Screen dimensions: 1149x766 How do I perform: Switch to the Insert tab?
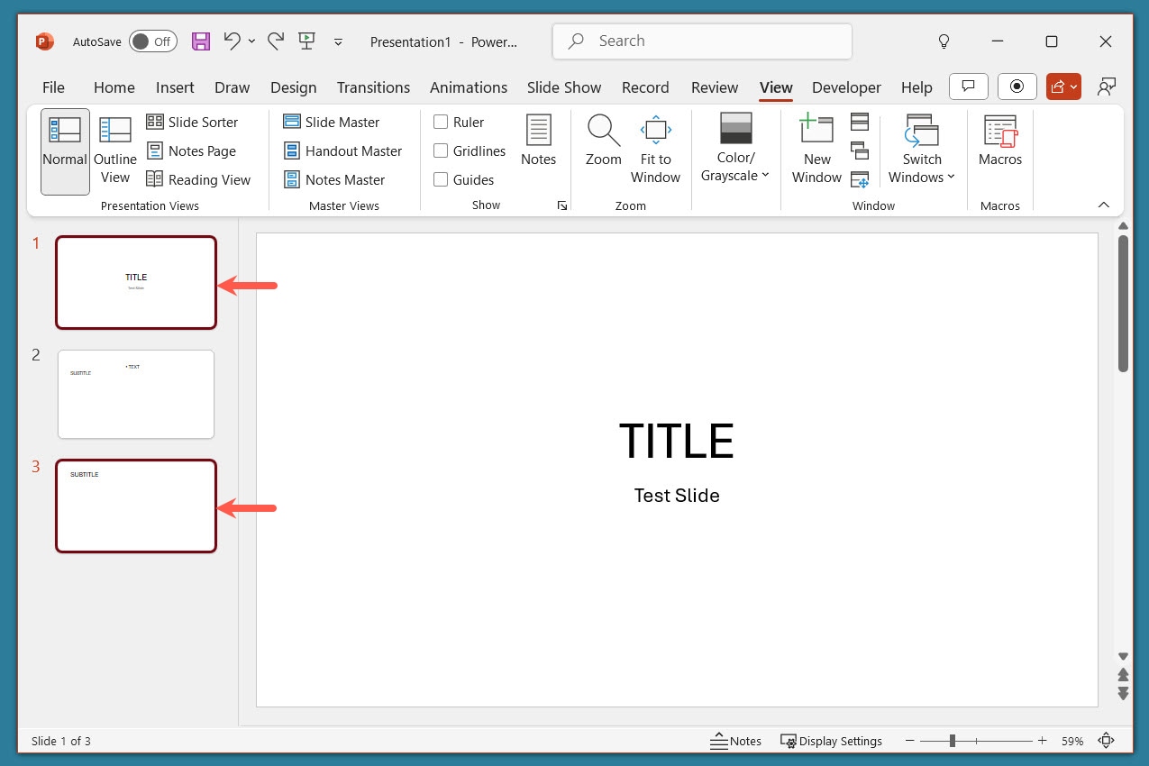(175, 87)
